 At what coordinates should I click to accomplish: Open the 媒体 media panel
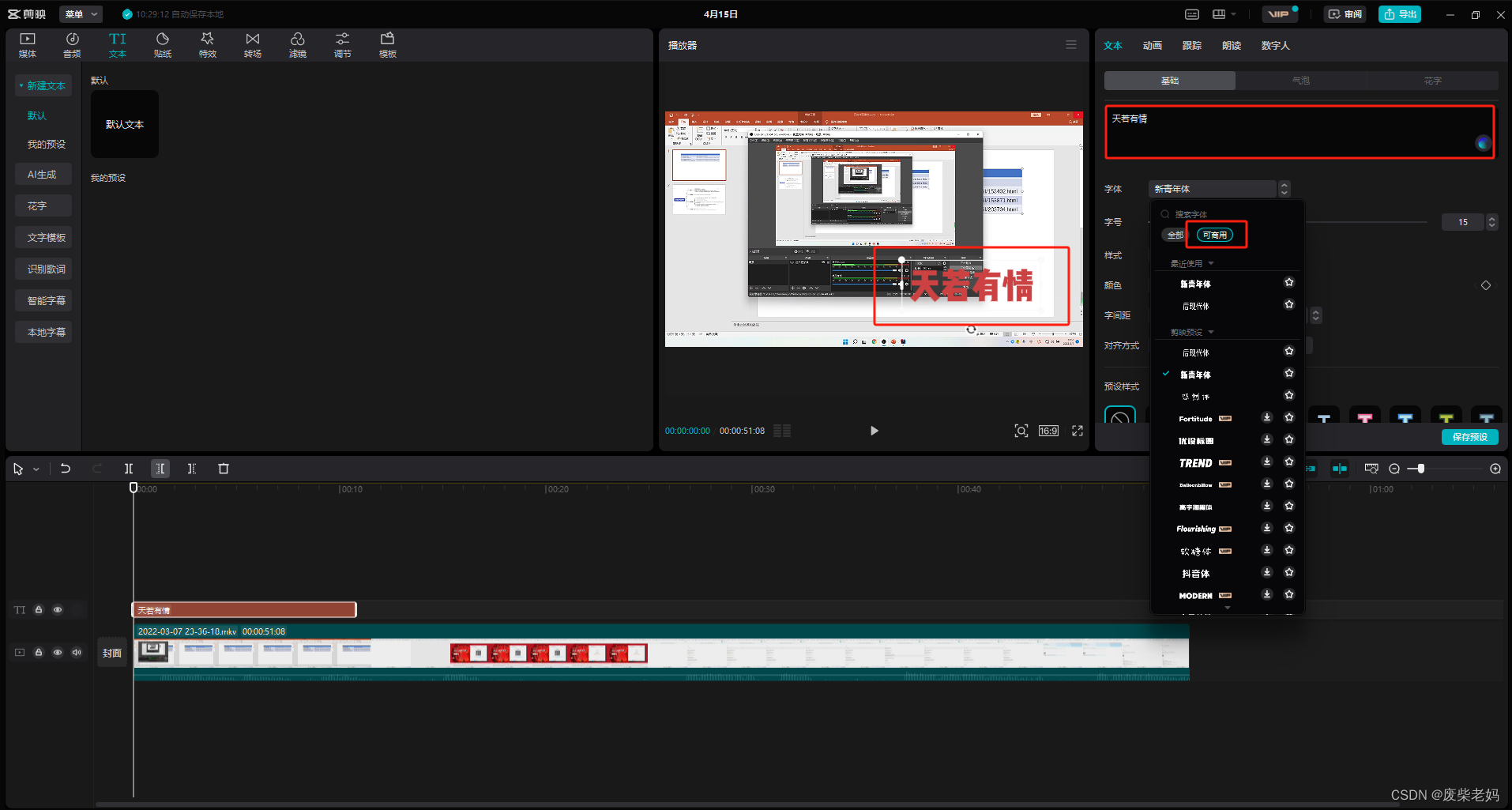point(28,45)
